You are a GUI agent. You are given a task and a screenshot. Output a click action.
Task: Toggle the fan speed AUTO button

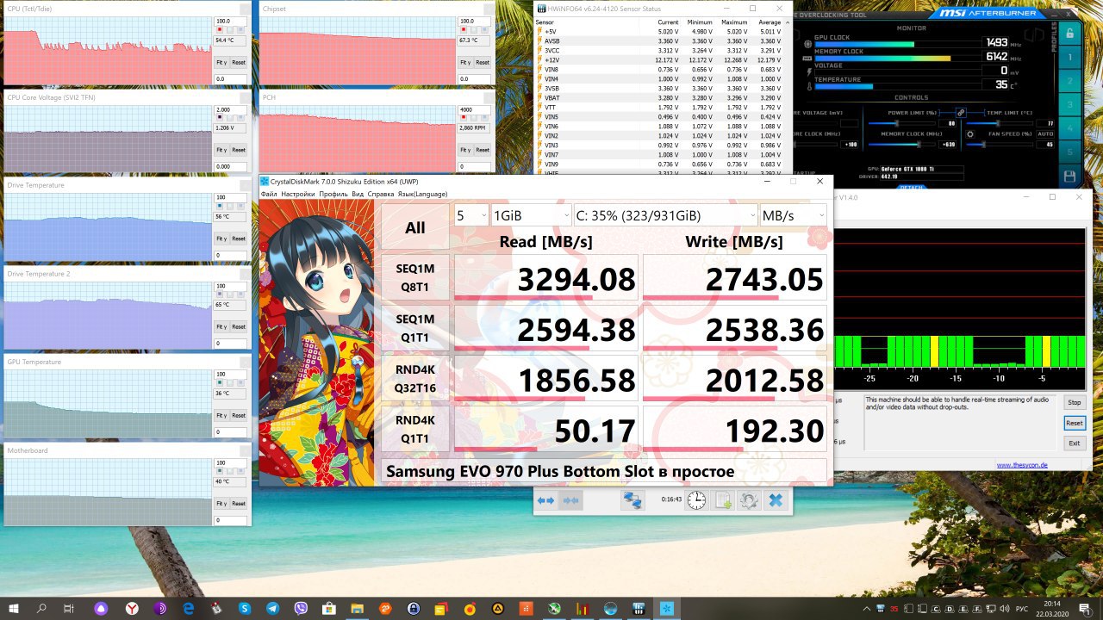(1045, 133)
